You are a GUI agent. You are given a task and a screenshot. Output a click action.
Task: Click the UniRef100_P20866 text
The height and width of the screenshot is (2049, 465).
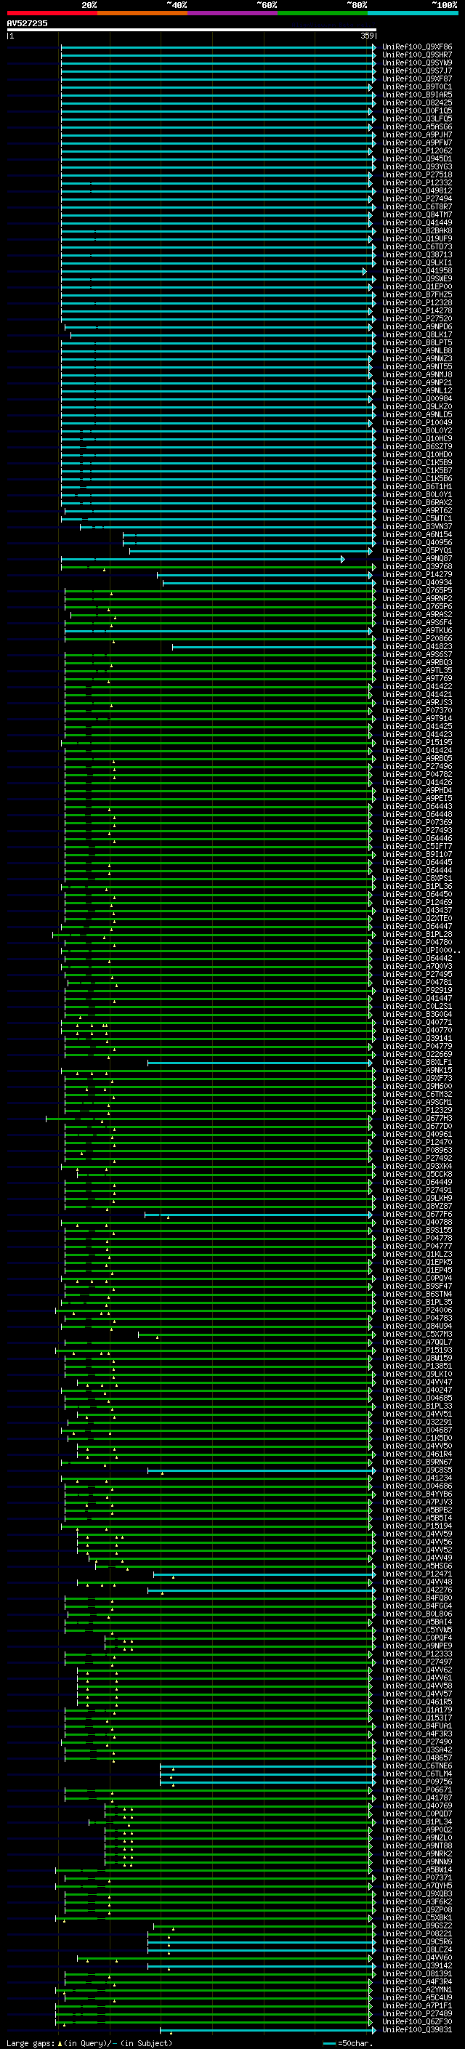click(x=416, y=639)
